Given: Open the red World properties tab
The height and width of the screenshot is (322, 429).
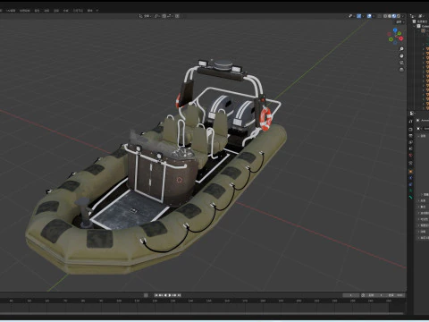Looking at the screenshot, I should click(410, 155).
